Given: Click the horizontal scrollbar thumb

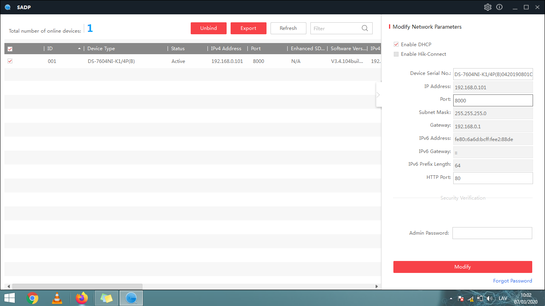Looking at the screenshot, I should click(x=77, y=286).
